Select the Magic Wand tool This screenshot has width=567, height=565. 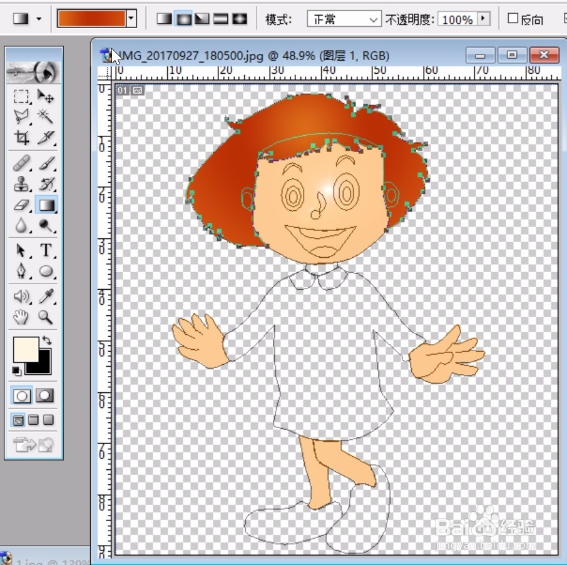(x=46, y=117)
